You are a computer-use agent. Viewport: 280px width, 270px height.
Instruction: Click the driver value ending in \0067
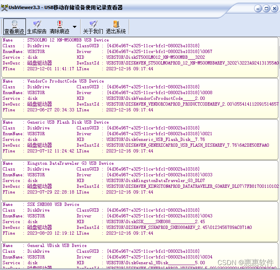point(159,51)
